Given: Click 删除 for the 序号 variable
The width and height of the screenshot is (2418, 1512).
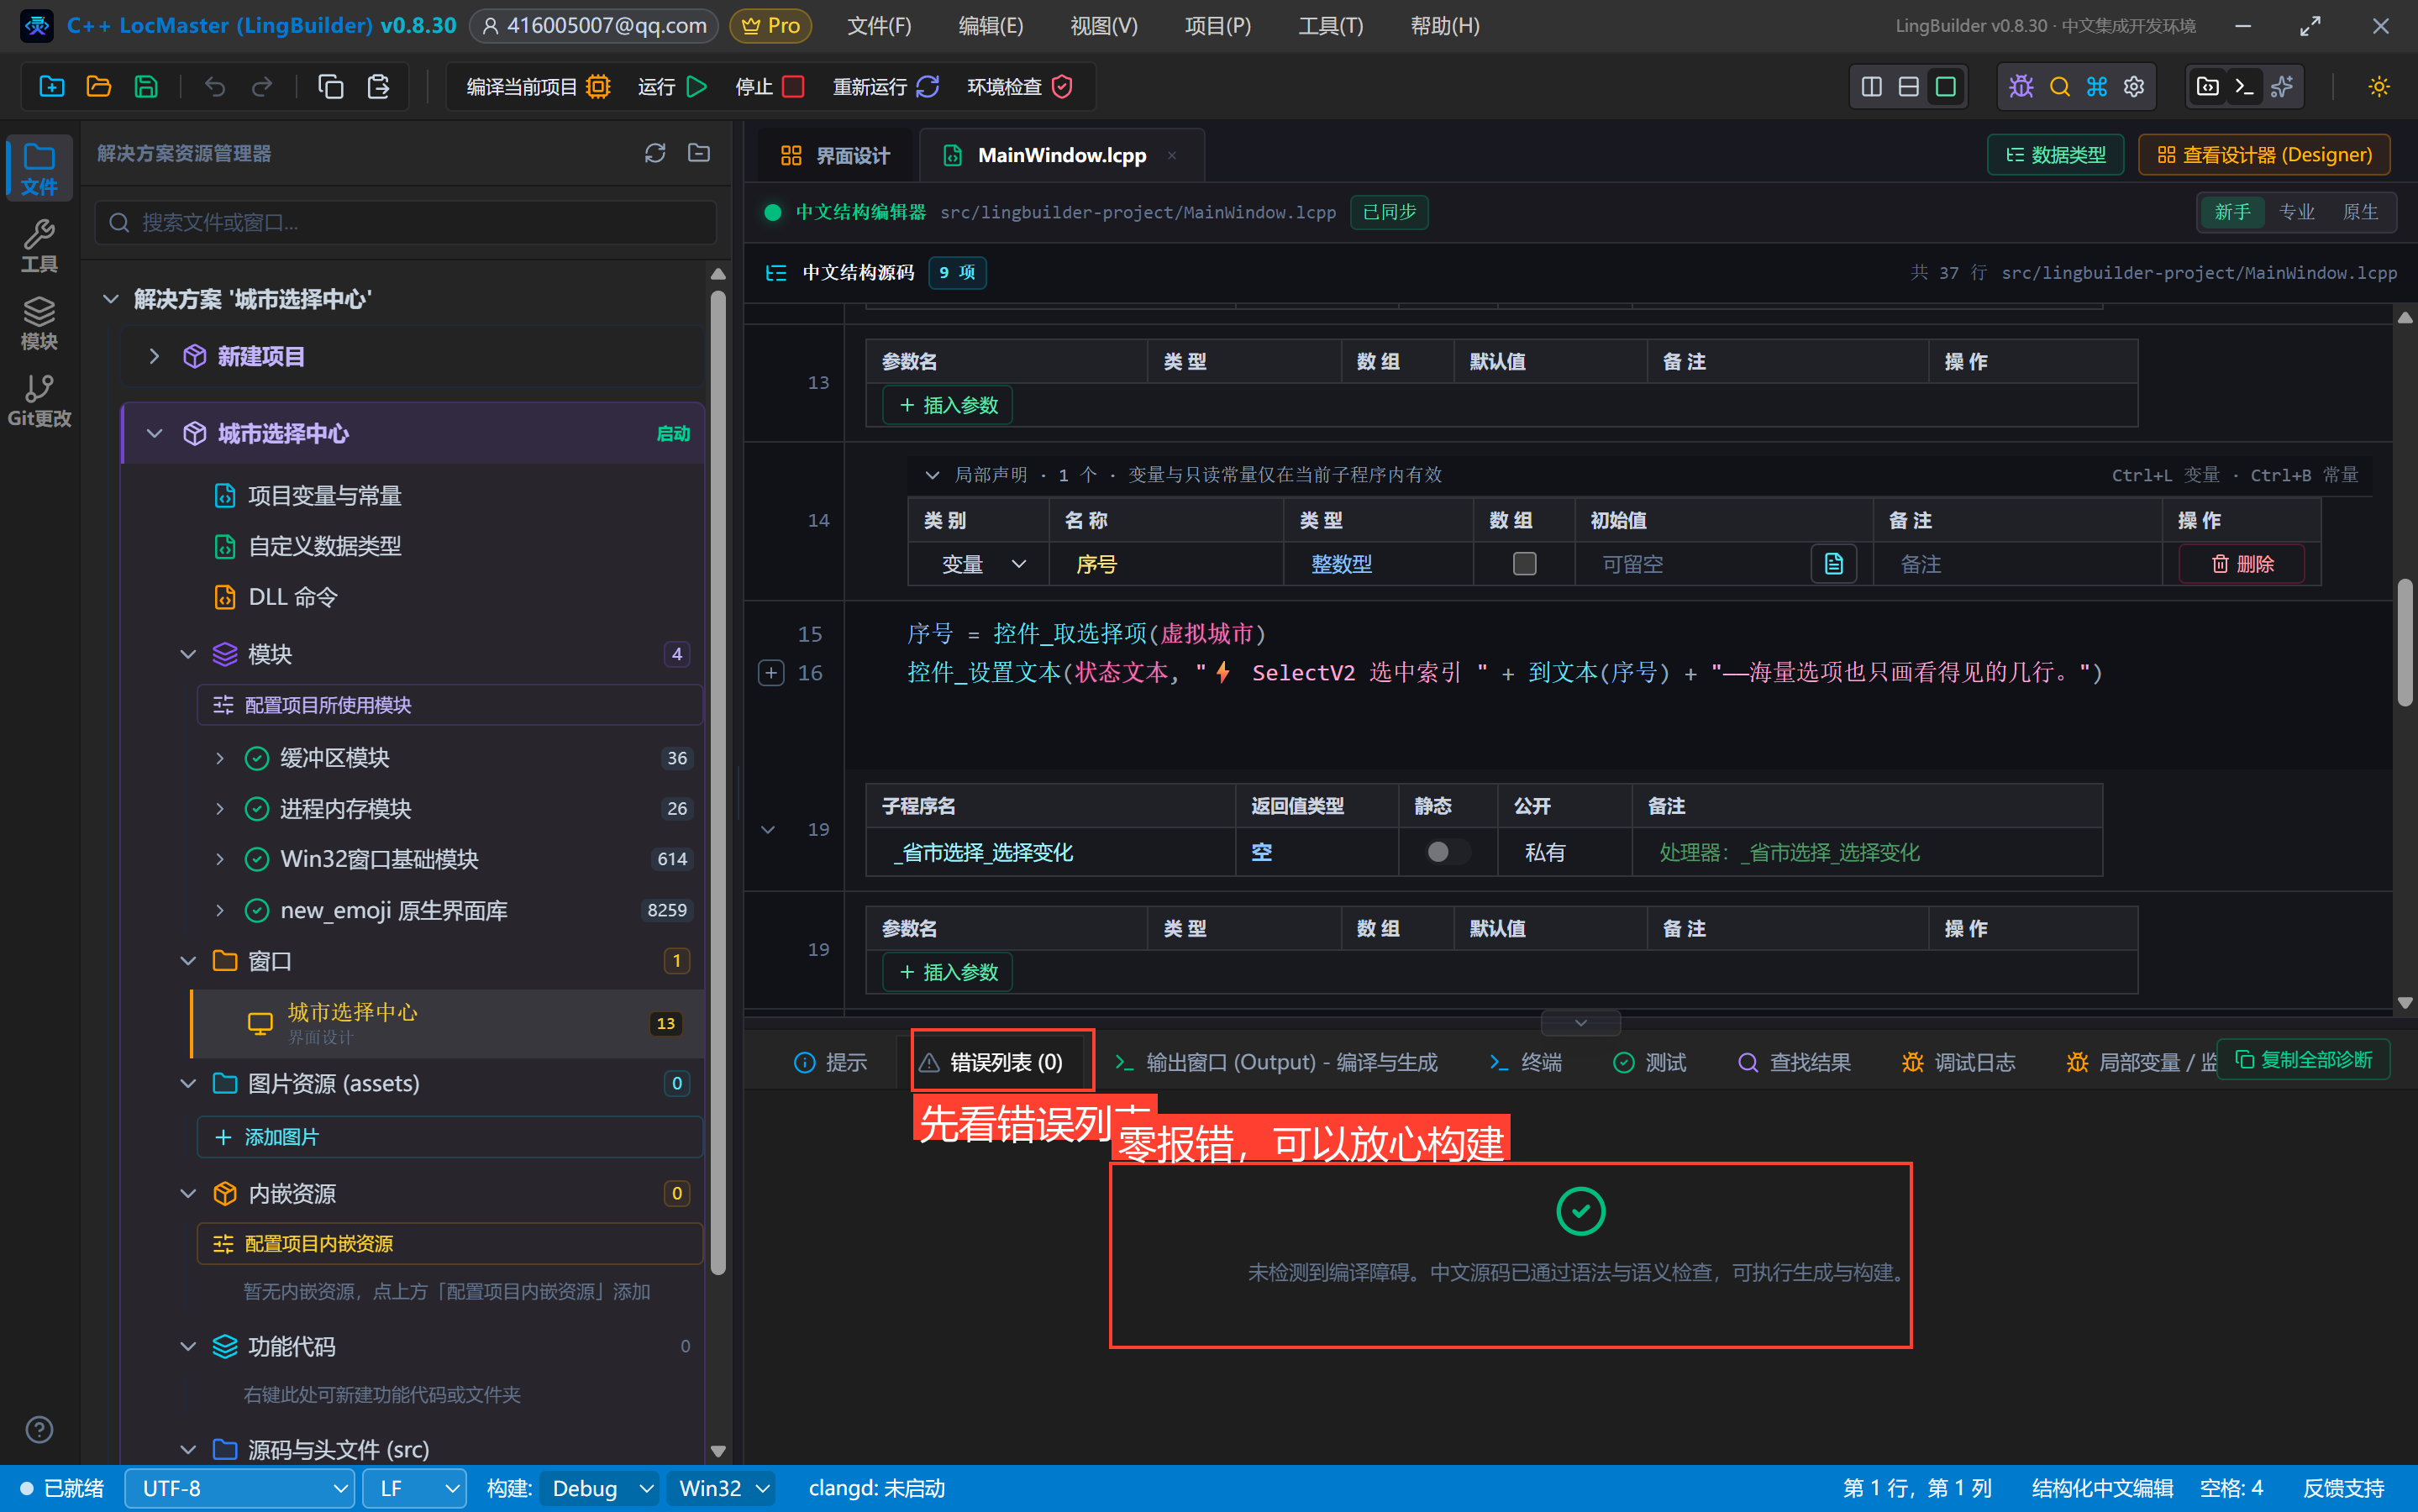Looking at the screenshot, I should click(2242, 564).
